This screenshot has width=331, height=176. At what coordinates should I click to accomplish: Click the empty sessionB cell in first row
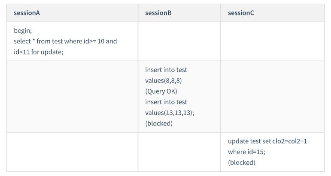tap(179, 41)
